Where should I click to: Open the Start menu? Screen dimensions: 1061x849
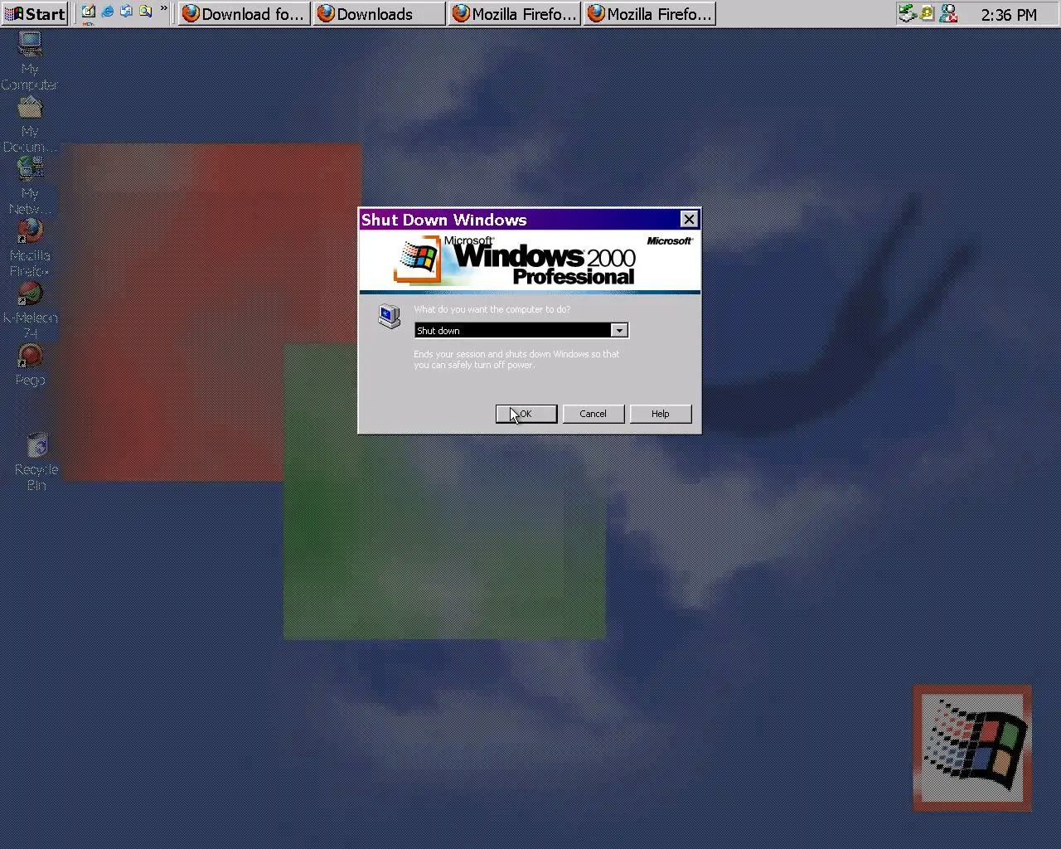[35, 14]
